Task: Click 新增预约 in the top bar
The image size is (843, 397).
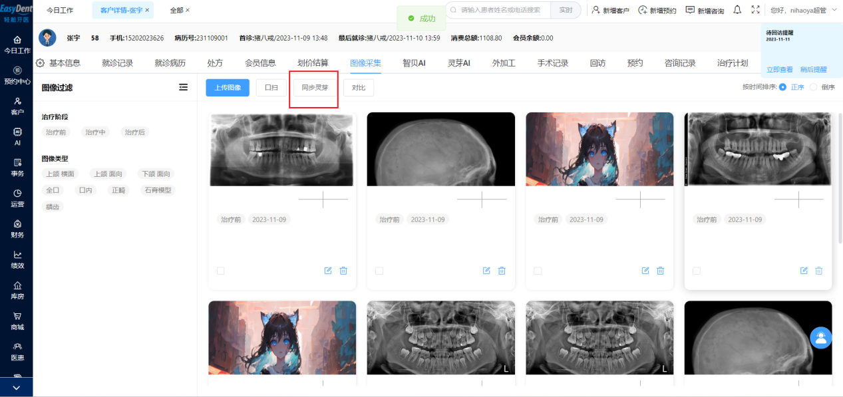Action: point(657,11)
